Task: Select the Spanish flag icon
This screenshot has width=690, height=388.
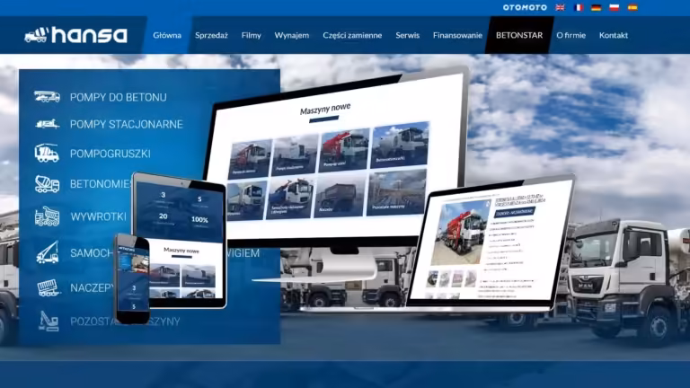Action: coord(632,7)
